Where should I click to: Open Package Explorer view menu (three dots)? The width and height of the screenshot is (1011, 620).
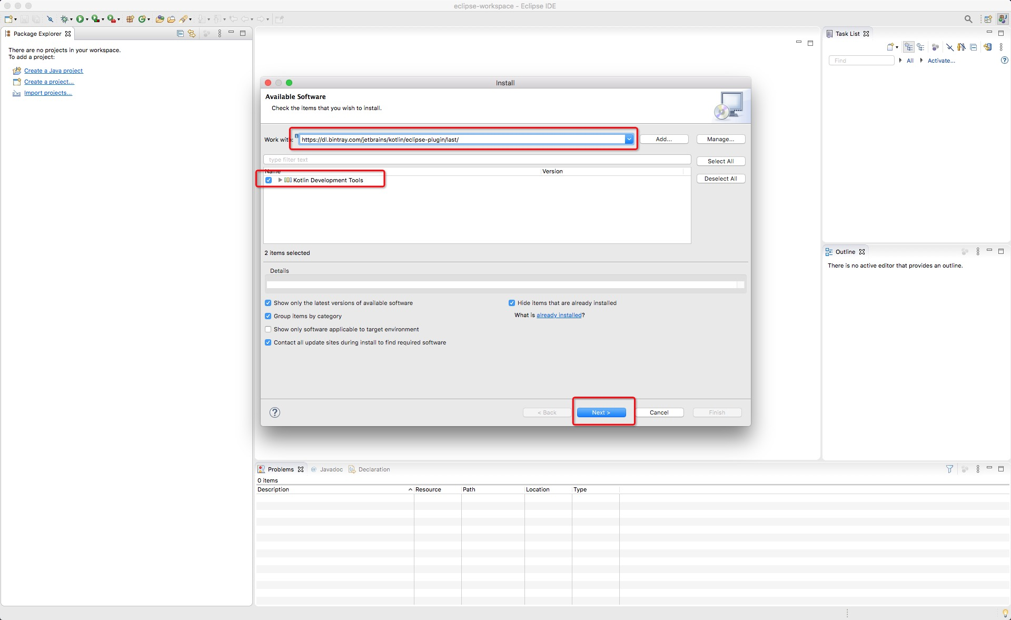pos(220,34)
